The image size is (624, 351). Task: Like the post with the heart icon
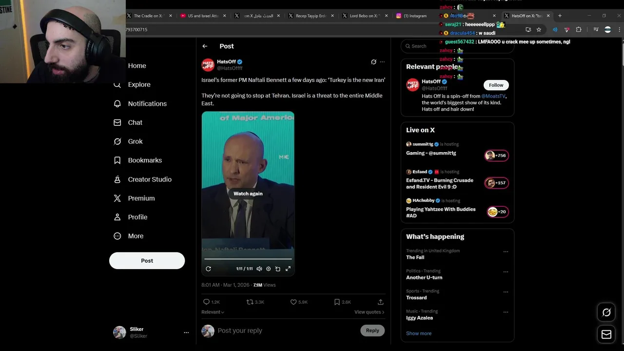293,302
